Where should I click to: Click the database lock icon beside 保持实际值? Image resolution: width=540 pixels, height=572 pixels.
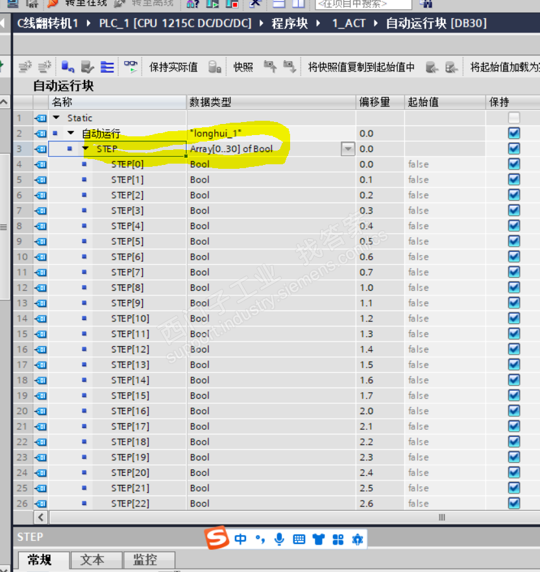pyautogui.click(x=214, y=67)
